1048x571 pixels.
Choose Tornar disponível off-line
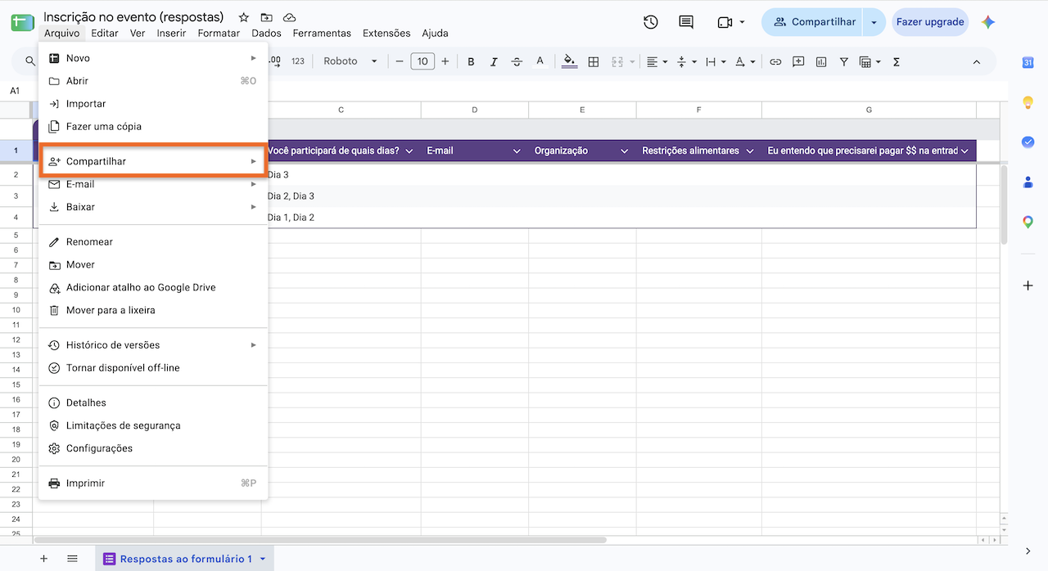tap(153, 368)
